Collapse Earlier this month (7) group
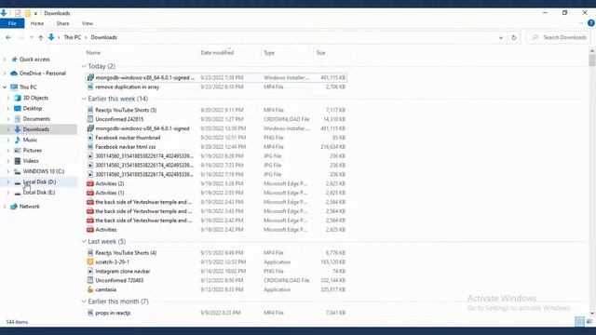The image size is (596, 335). click(x=84, y=301)
